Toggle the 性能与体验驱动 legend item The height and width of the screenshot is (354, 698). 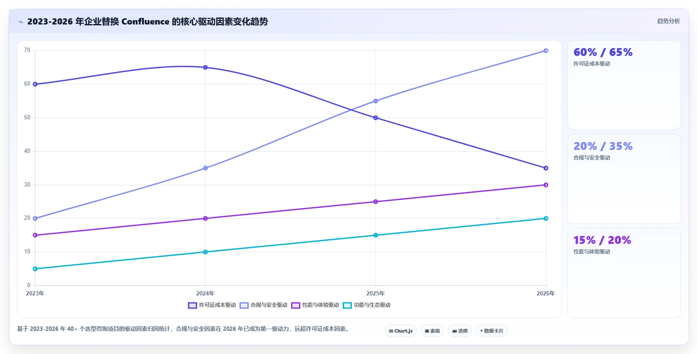[315, 305]
